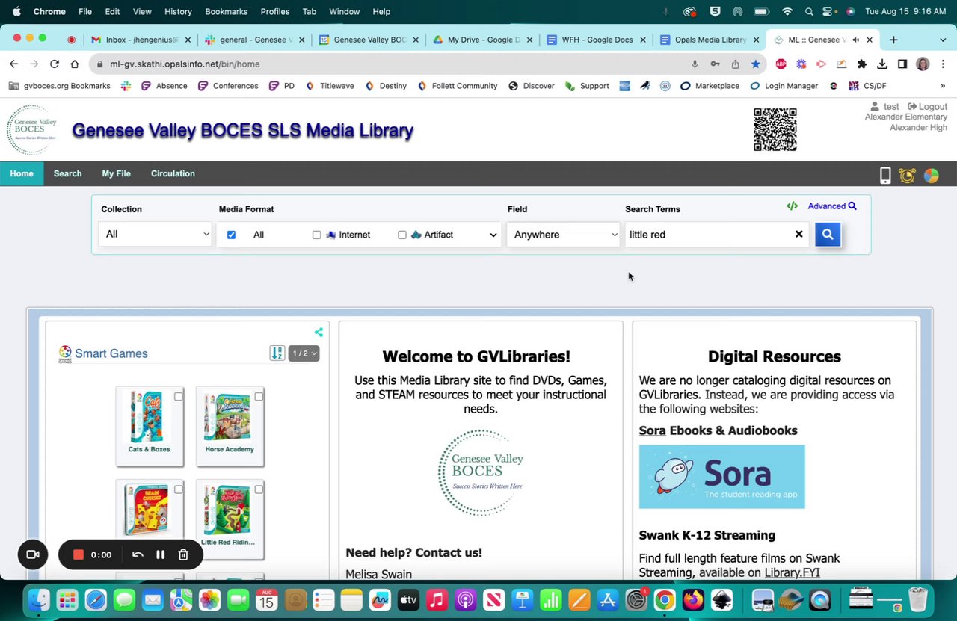The image size is (957, 621).
Task: Open the Collection dropdown
Action: (156, 235)
